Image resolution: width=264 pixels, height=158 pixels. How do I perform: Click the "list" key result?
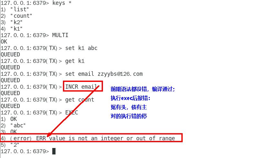tap(20, 9)
